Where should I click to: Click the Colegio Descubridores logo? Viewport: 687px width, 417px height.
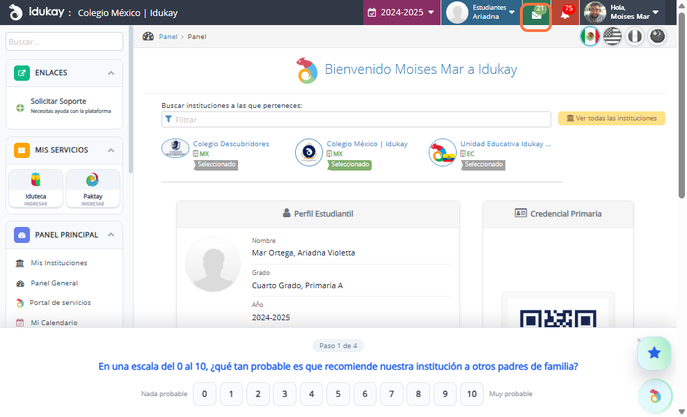[175, 148]
